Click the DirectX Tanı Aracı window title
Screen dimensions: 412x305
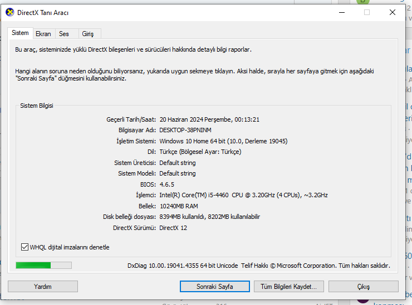click(43, 13)
